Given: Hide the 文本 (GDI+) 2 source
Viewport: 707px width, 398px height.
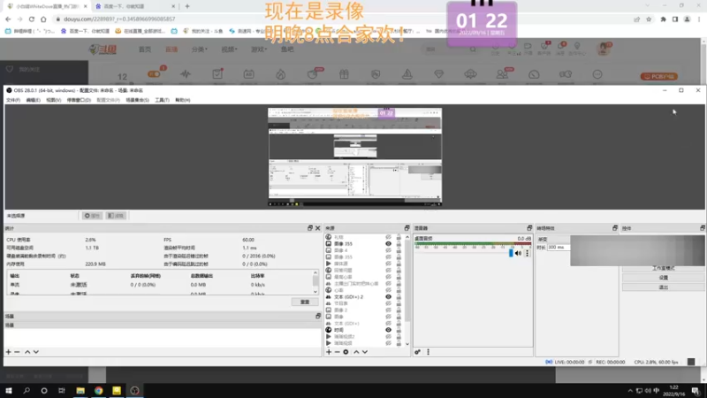Looking at the screenshot, I should pos(388,297).
